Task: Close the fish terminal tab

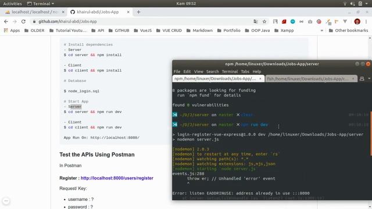Action: (353, 79)
